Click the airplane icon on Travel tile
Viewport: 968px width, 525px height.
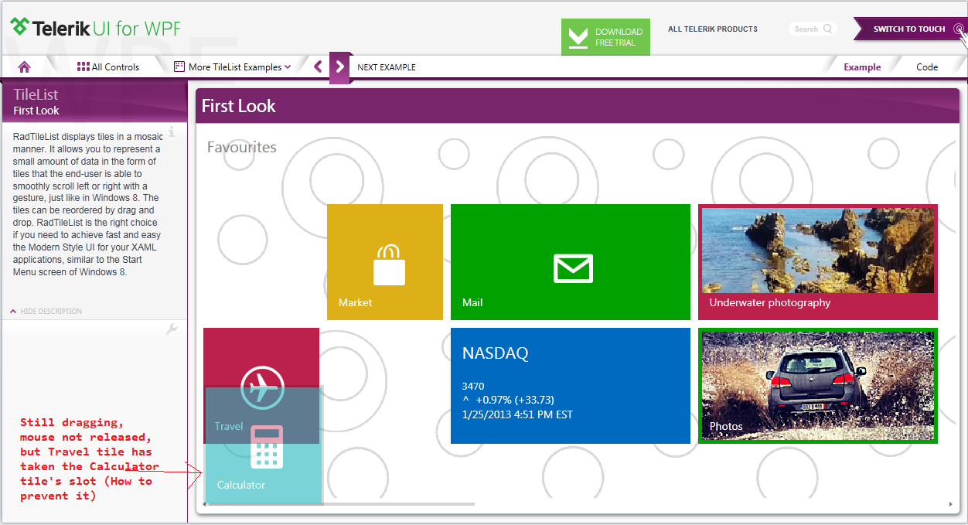point(263,387)
